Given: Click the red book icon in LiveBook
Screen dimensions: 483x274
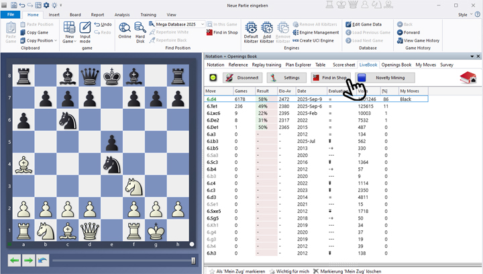Looking at the screenshot, I should click(x=468, y=77).
